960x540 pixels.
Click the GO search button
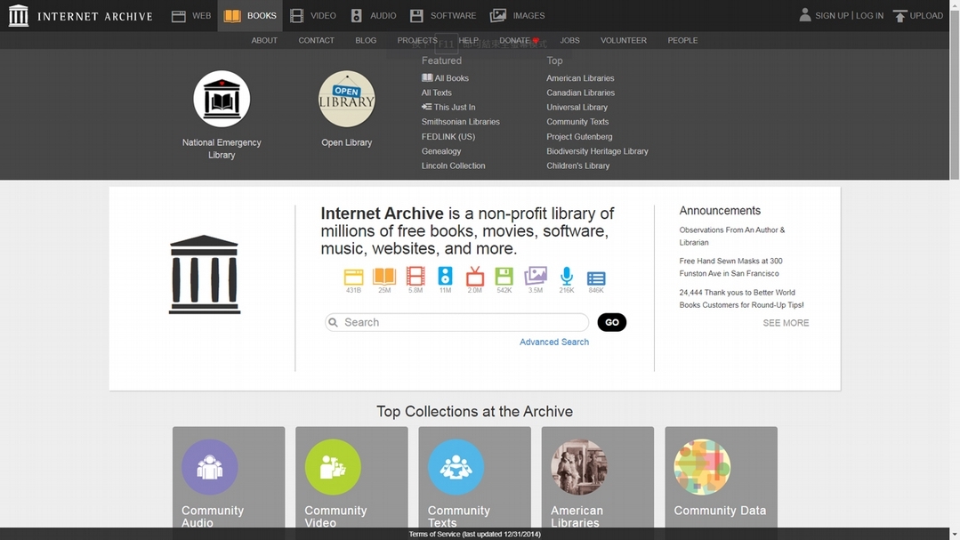(611, 322)
